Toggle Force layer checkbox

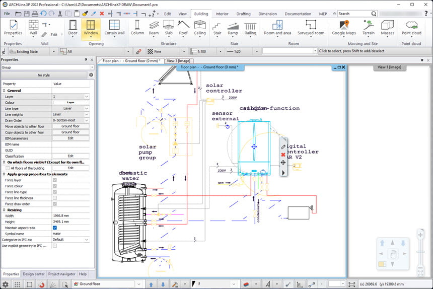coord(55,180)
